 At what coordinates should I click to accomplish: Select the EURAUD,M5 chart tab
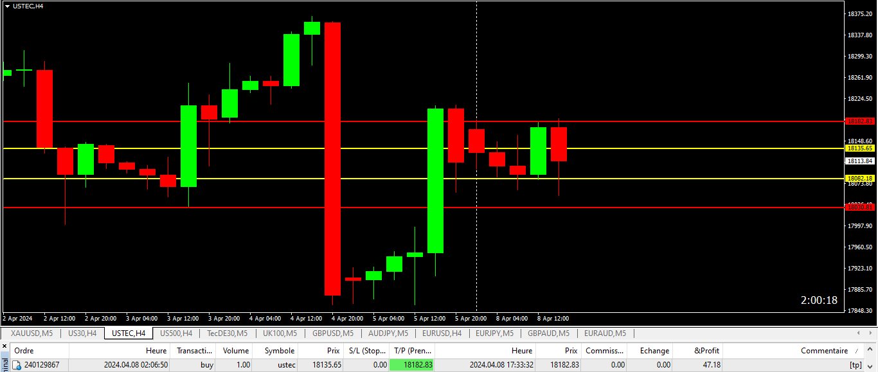[x=604, y=333]
